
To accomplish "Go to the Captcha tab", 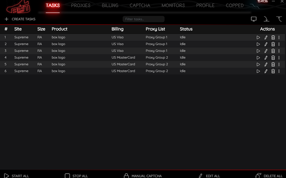I will pyautogui.click(x=139, y=6).
